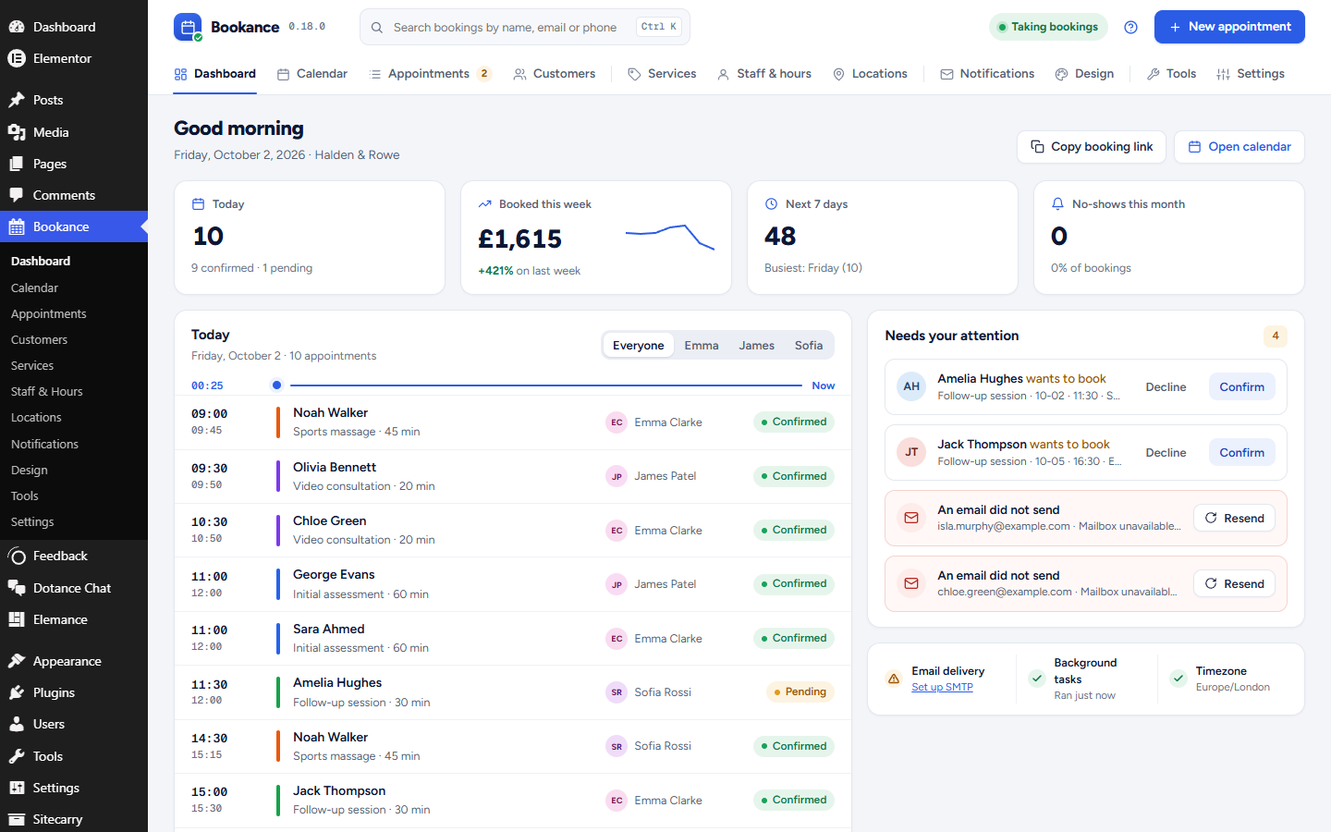Confirm Amelia Hughes booking request

click(1241, 386)
